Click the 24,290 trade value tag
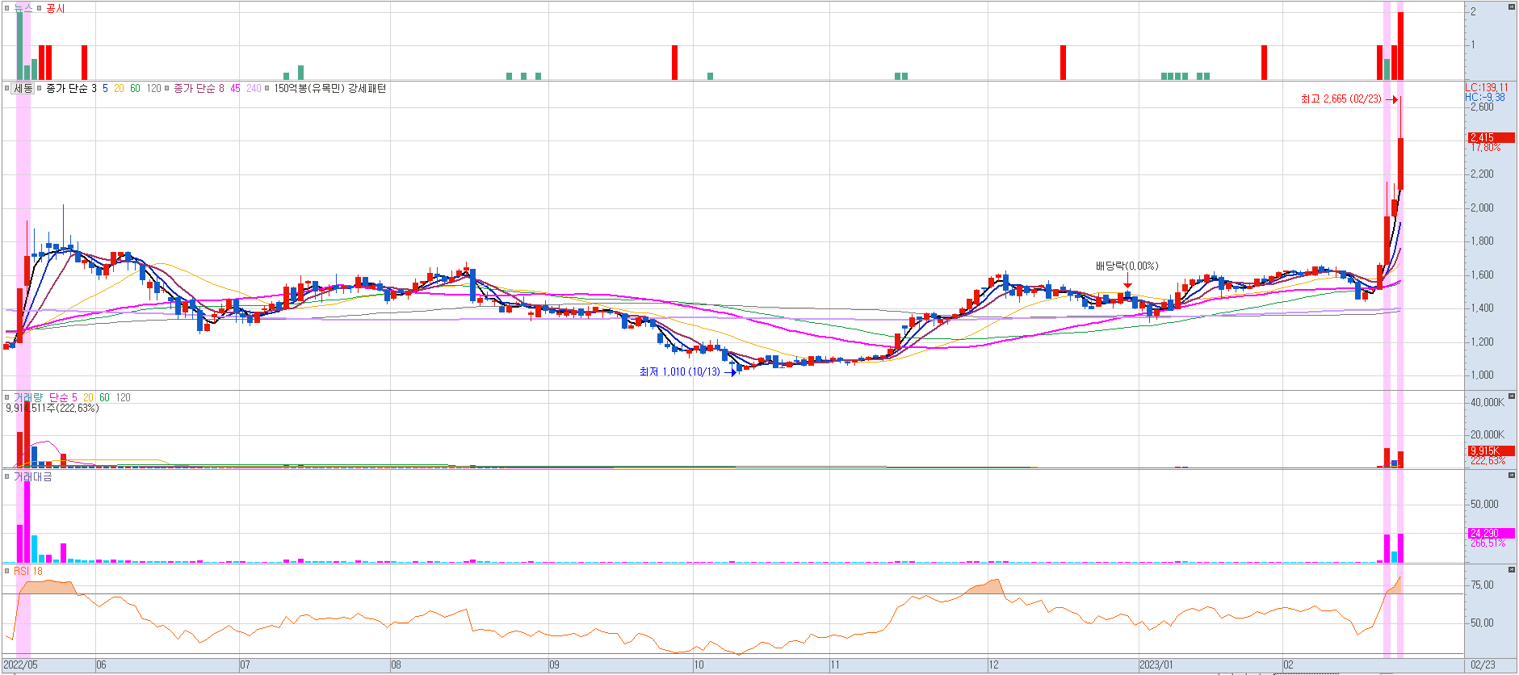The image size is (1519, 675). (1491, 533)
